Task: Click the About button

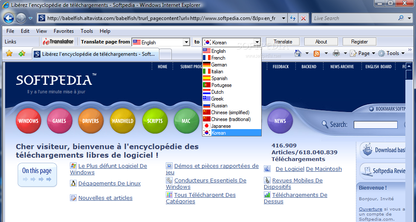Action: tap(321, 42)
